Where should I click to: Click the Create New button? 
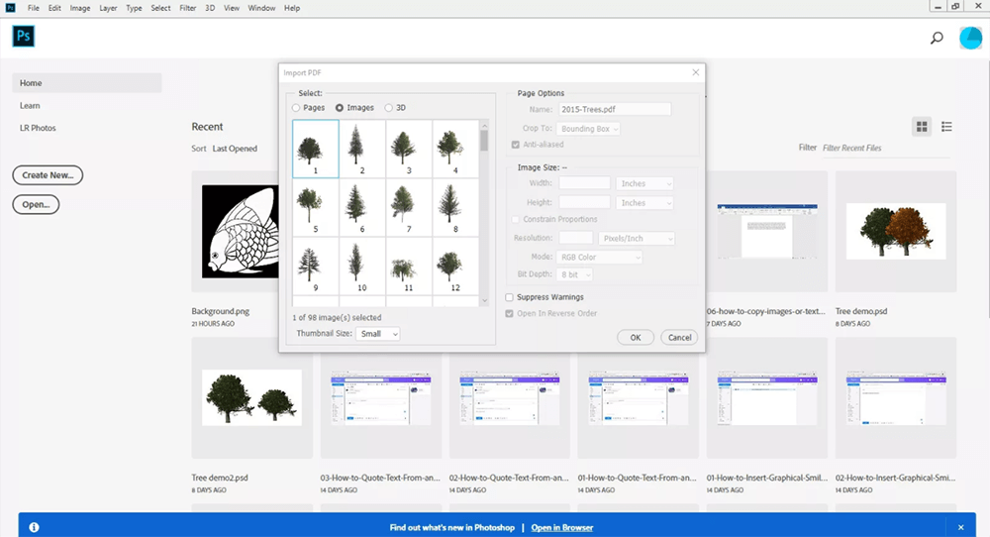[x=48, y=175]
